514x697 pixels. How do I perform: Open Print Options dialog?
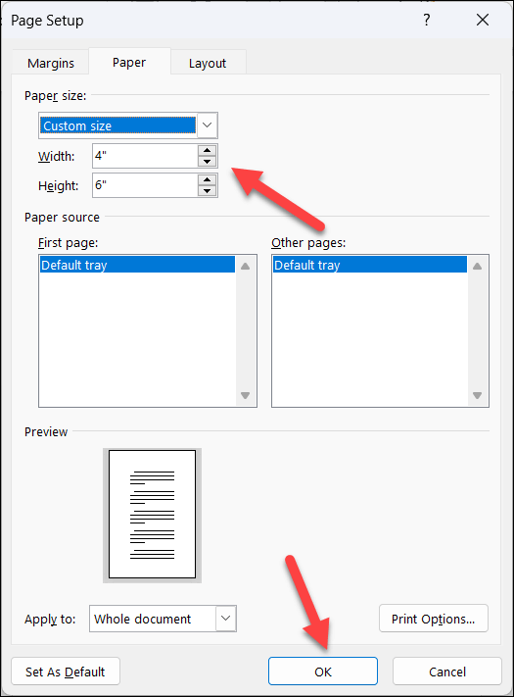pyautogui.click(x=433, y=619)
